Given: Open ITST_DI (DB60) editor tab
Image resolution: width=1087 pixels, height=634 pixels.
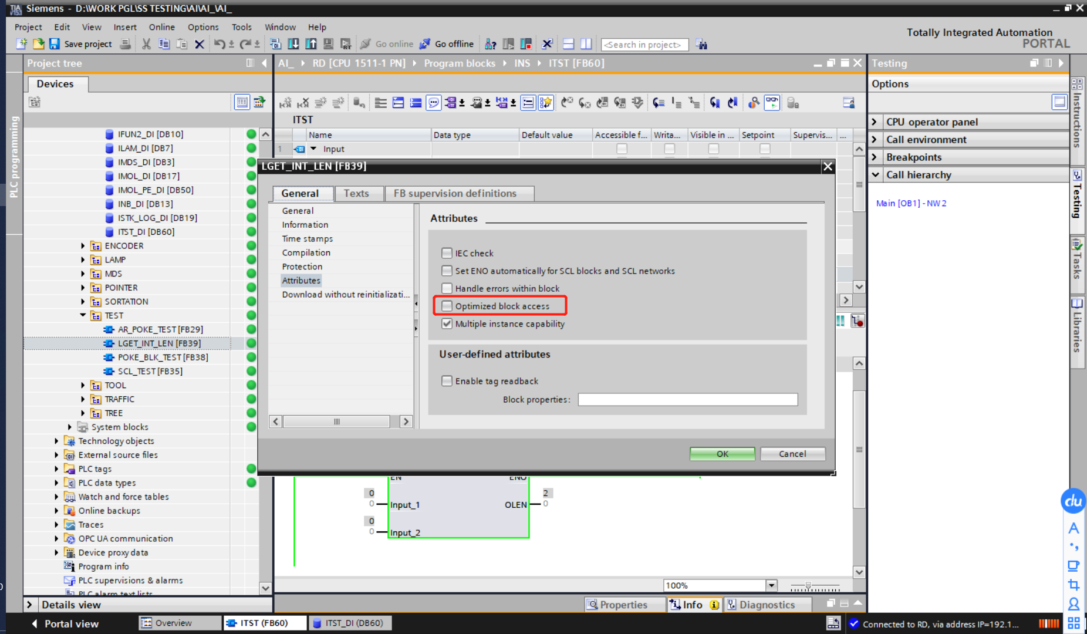Looking at the screenshot, I should coord(349,623).
